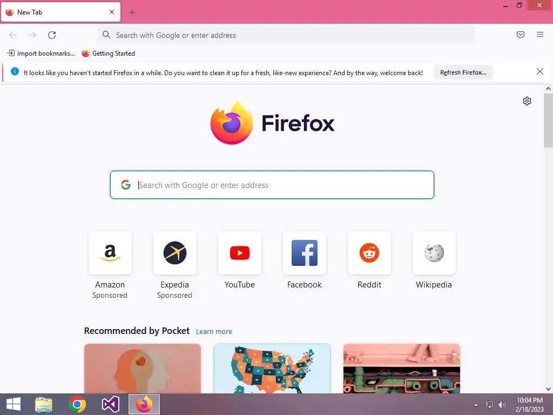This screenshot has width=553, height=415.
Task: Launch Google Chrome from taskbar
Action: tap(77, 404)
